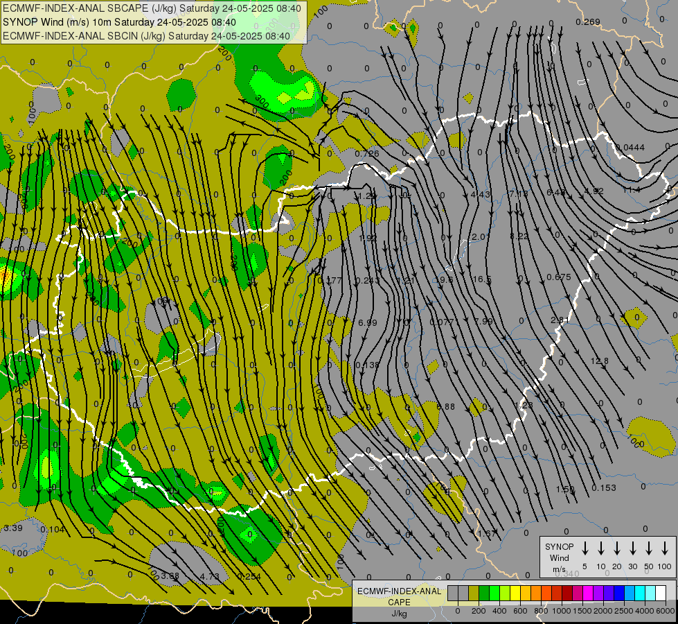Click the SBCIN title line in header box
This screenshot has width=678, height=624.
pos(146,36)
